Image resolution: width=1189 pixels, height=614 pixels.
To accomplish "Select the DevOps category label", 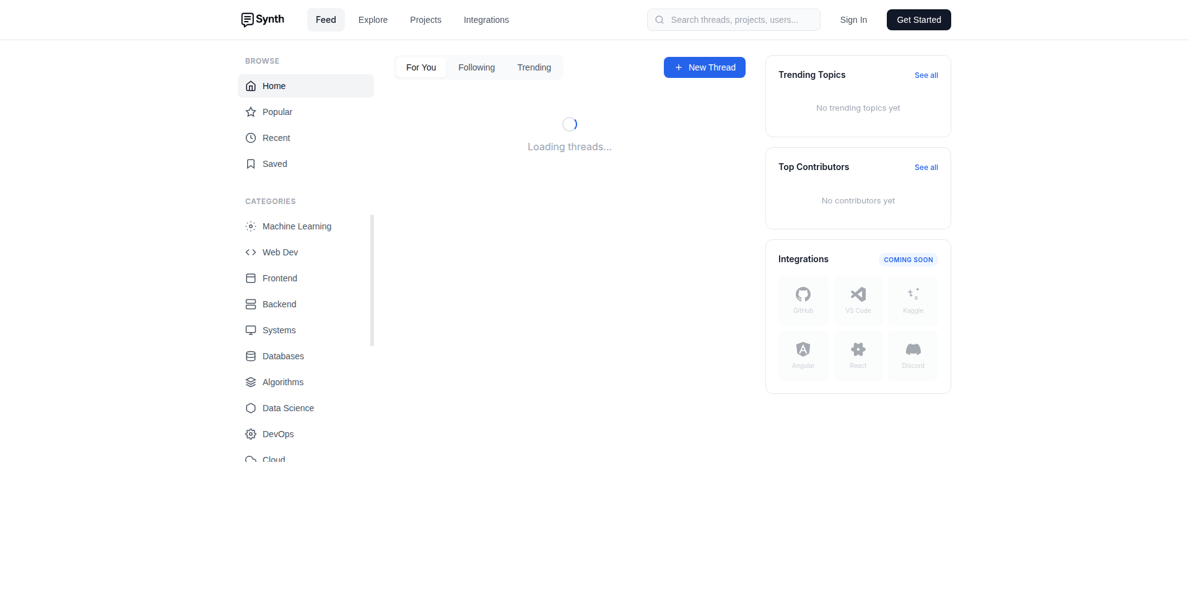I will 278,434.
